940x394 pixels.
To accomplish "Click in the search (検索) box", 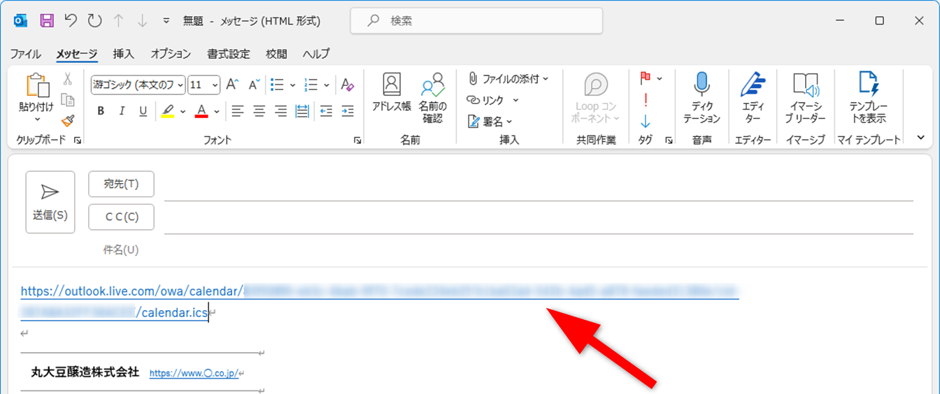I will [x=476, y=21].
